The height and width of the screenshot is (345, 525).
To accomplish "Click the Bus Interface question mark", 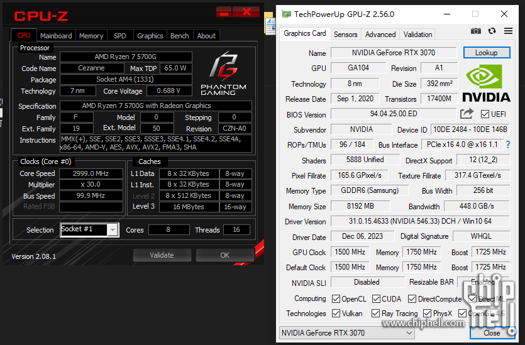I will 508,145.
